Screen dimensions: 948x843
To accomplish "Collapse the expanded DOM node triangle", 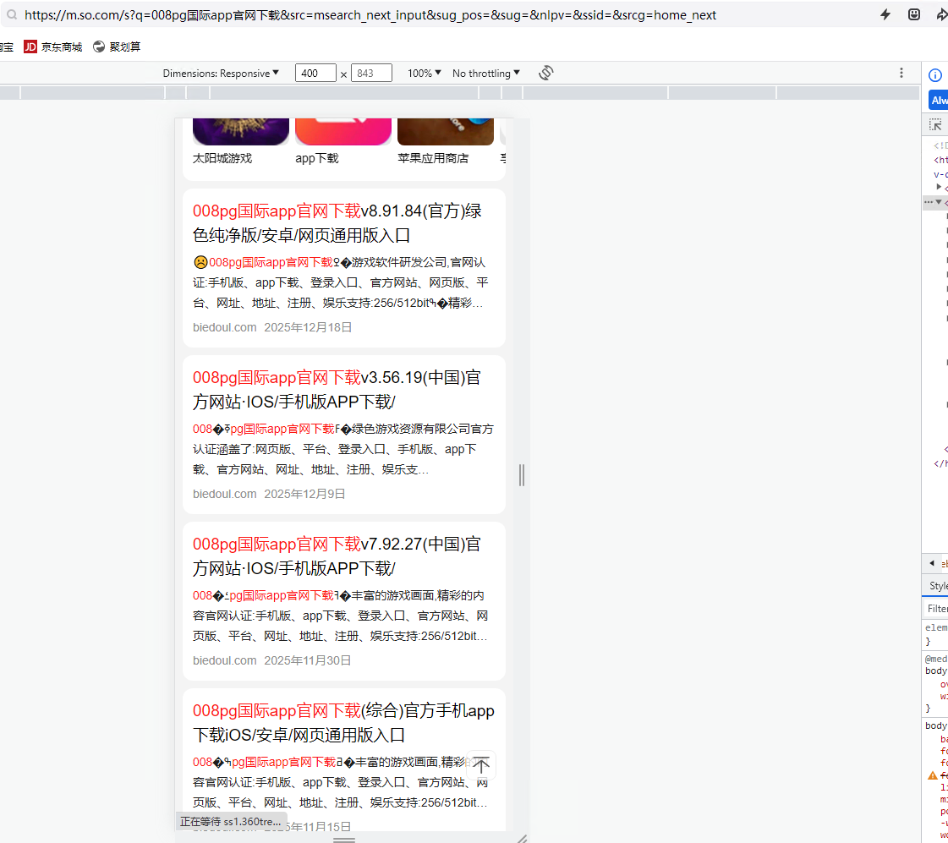I will [x=938, y=202].
